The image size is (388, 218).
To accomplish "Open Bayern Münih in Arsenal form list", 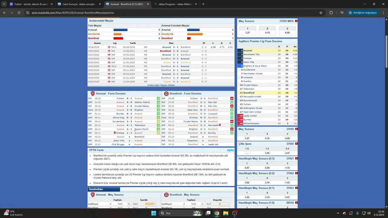I will 142,129.
